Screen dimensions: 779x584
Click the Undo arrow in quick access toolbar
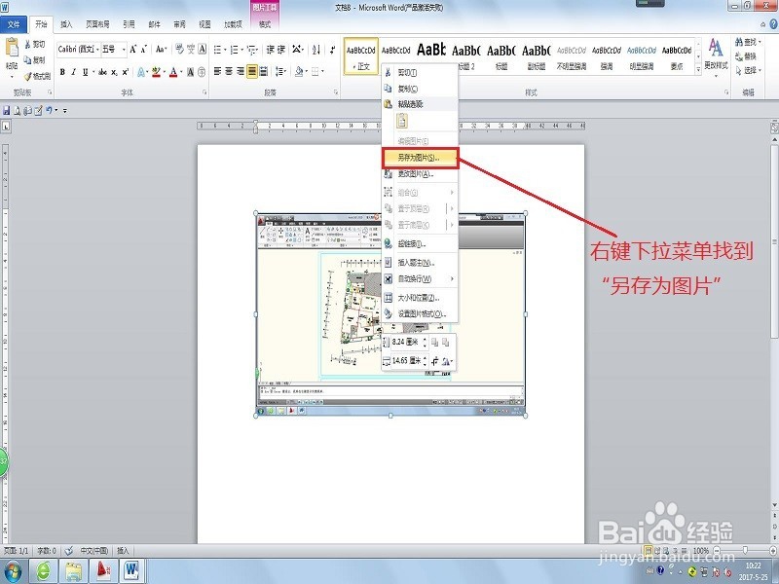pos(49,110)
